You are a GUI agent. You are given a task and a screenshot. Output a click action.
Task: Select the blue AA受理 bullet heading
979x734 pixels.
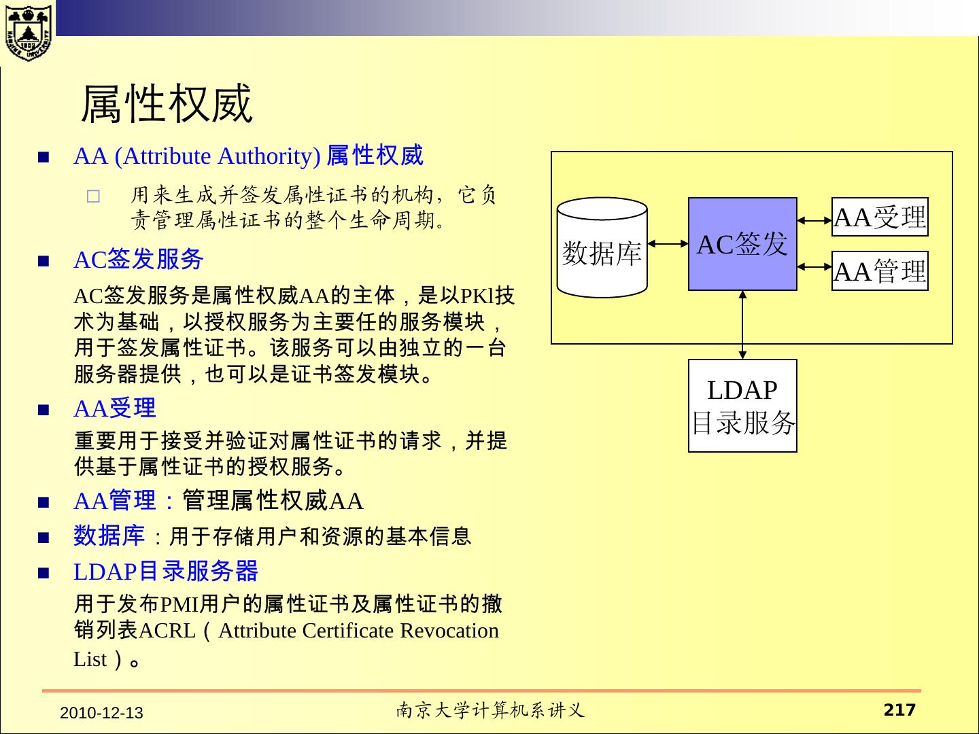tap(115, 408)
